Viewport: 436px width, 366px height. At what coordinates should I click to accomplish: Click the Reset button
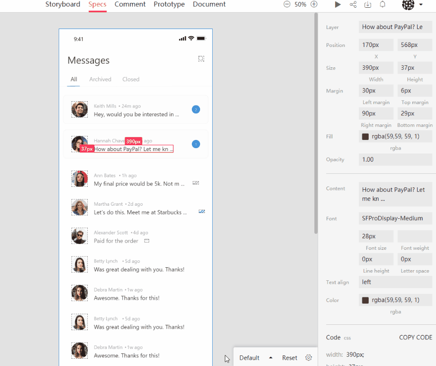[x=290, y=358]
